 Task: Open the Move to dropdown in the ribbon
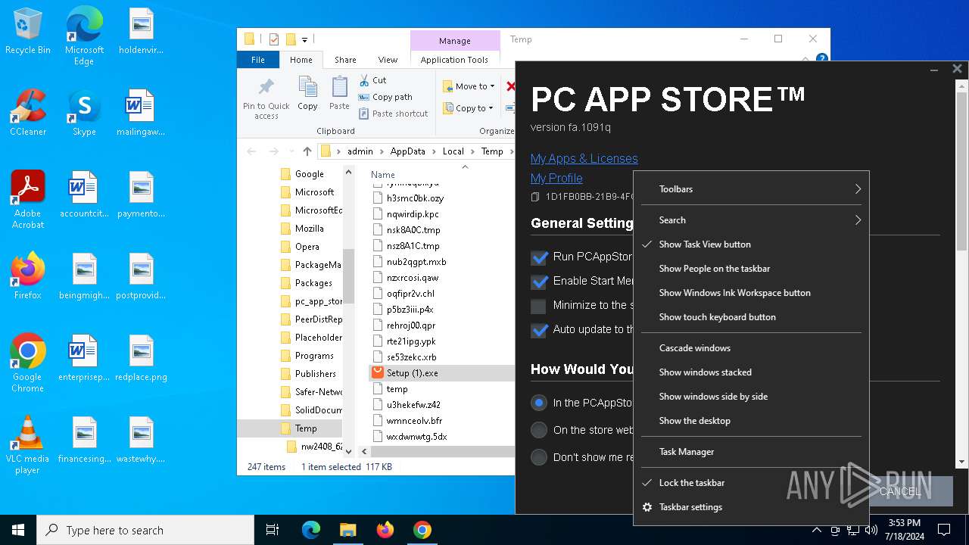point(469,86)
